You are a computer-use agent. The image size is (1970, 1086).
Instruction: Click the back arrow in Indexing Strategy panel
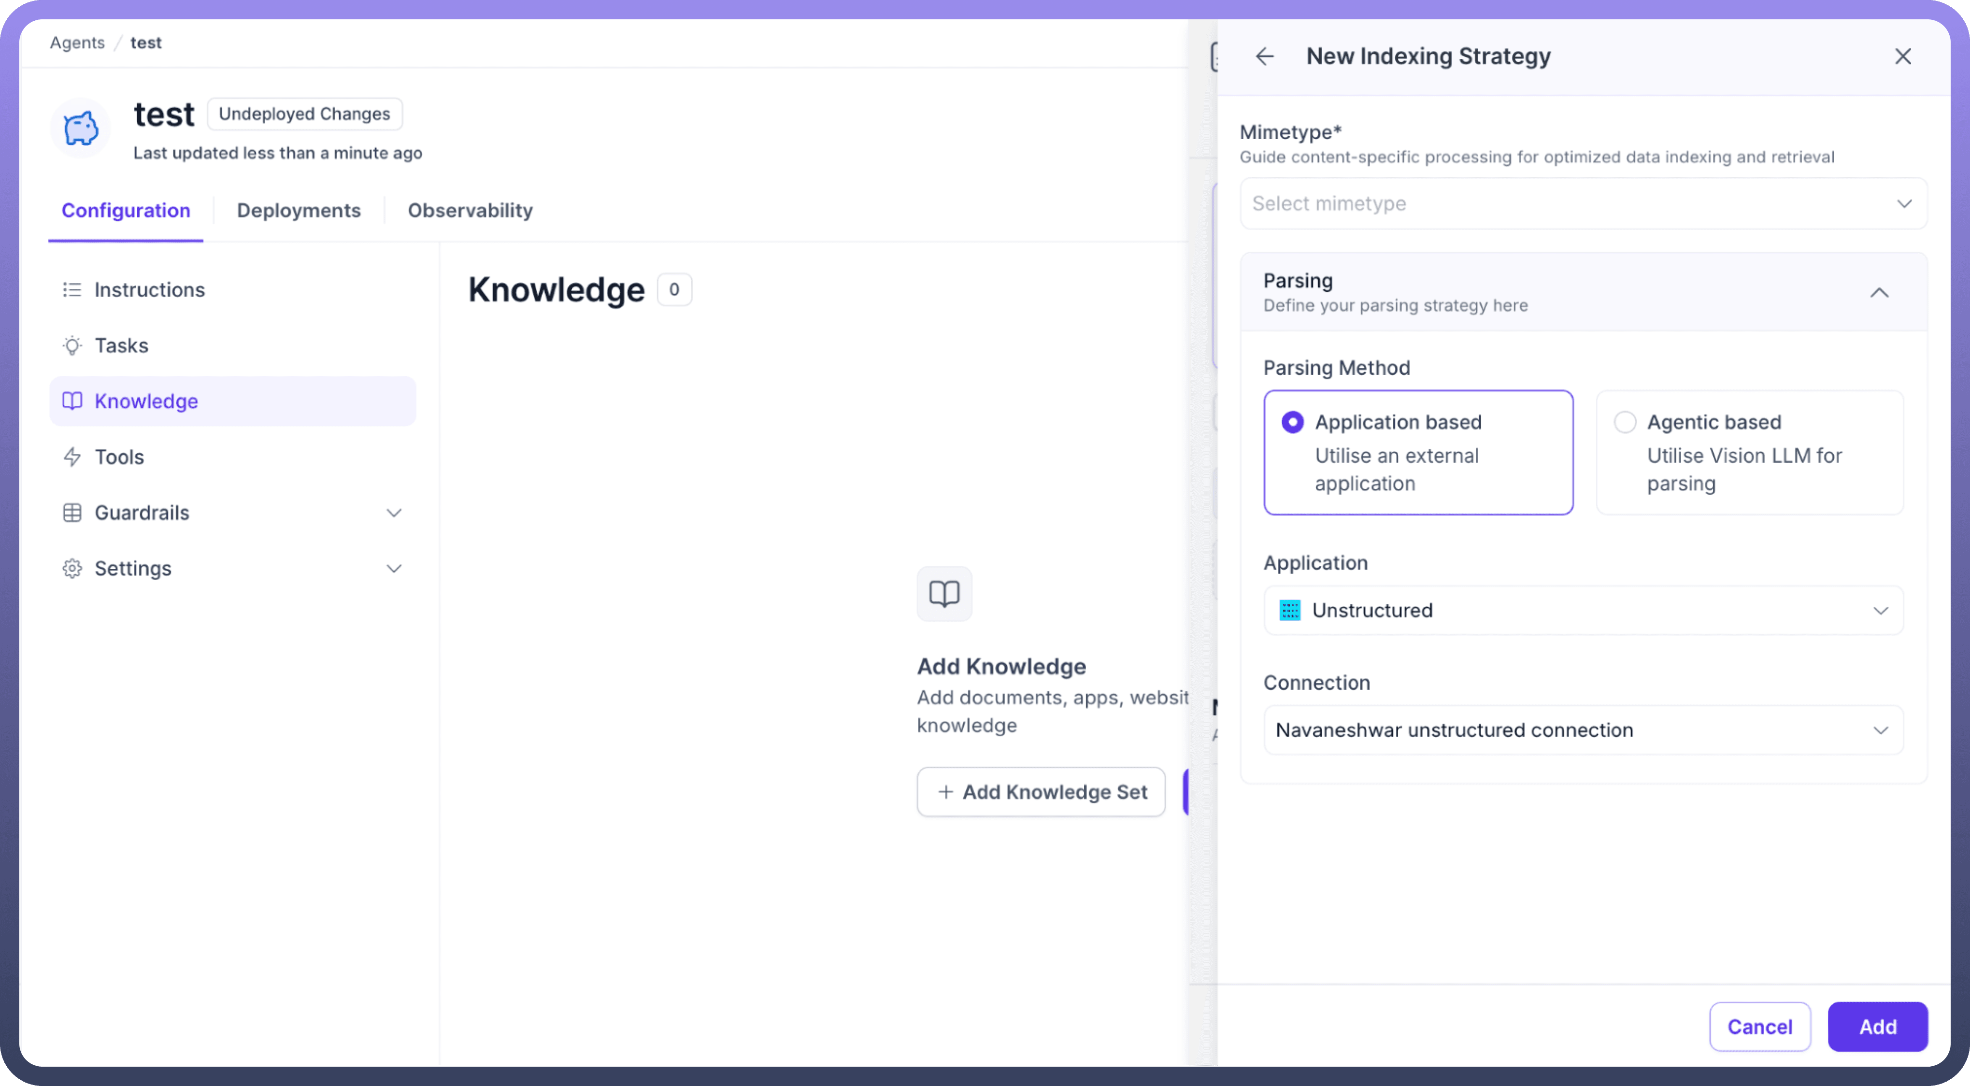coord(1265,57)
